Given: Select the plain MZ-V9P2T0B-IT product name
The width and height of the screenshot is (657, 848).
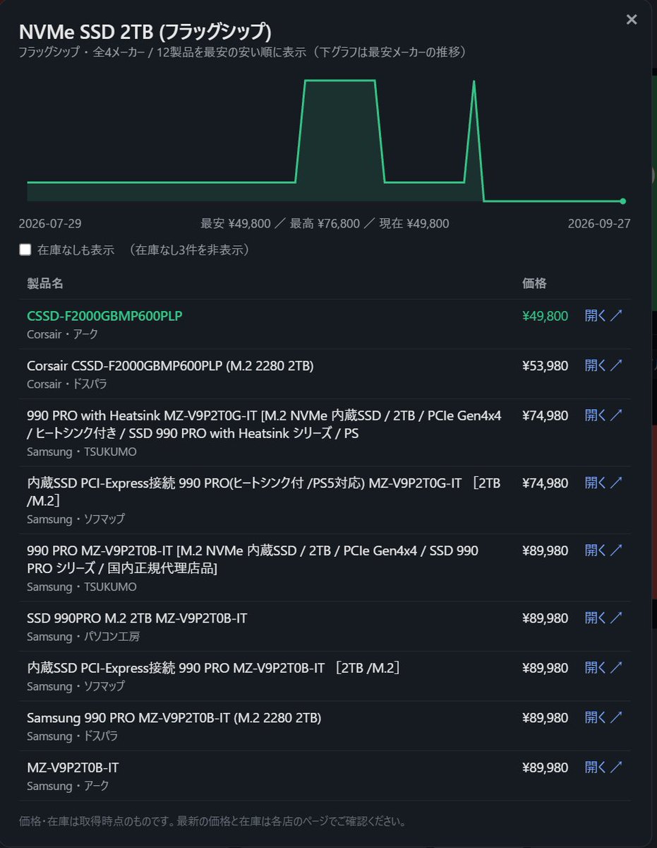Looking at the screenshot, I should pyautogui.click(x=73, y=767).
